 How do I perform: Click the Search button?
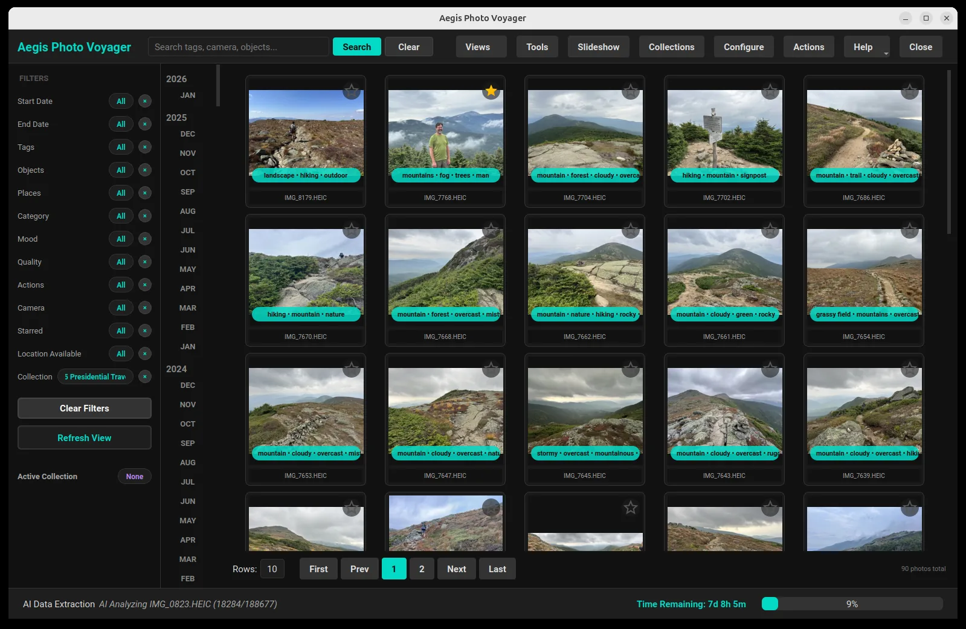356,47
